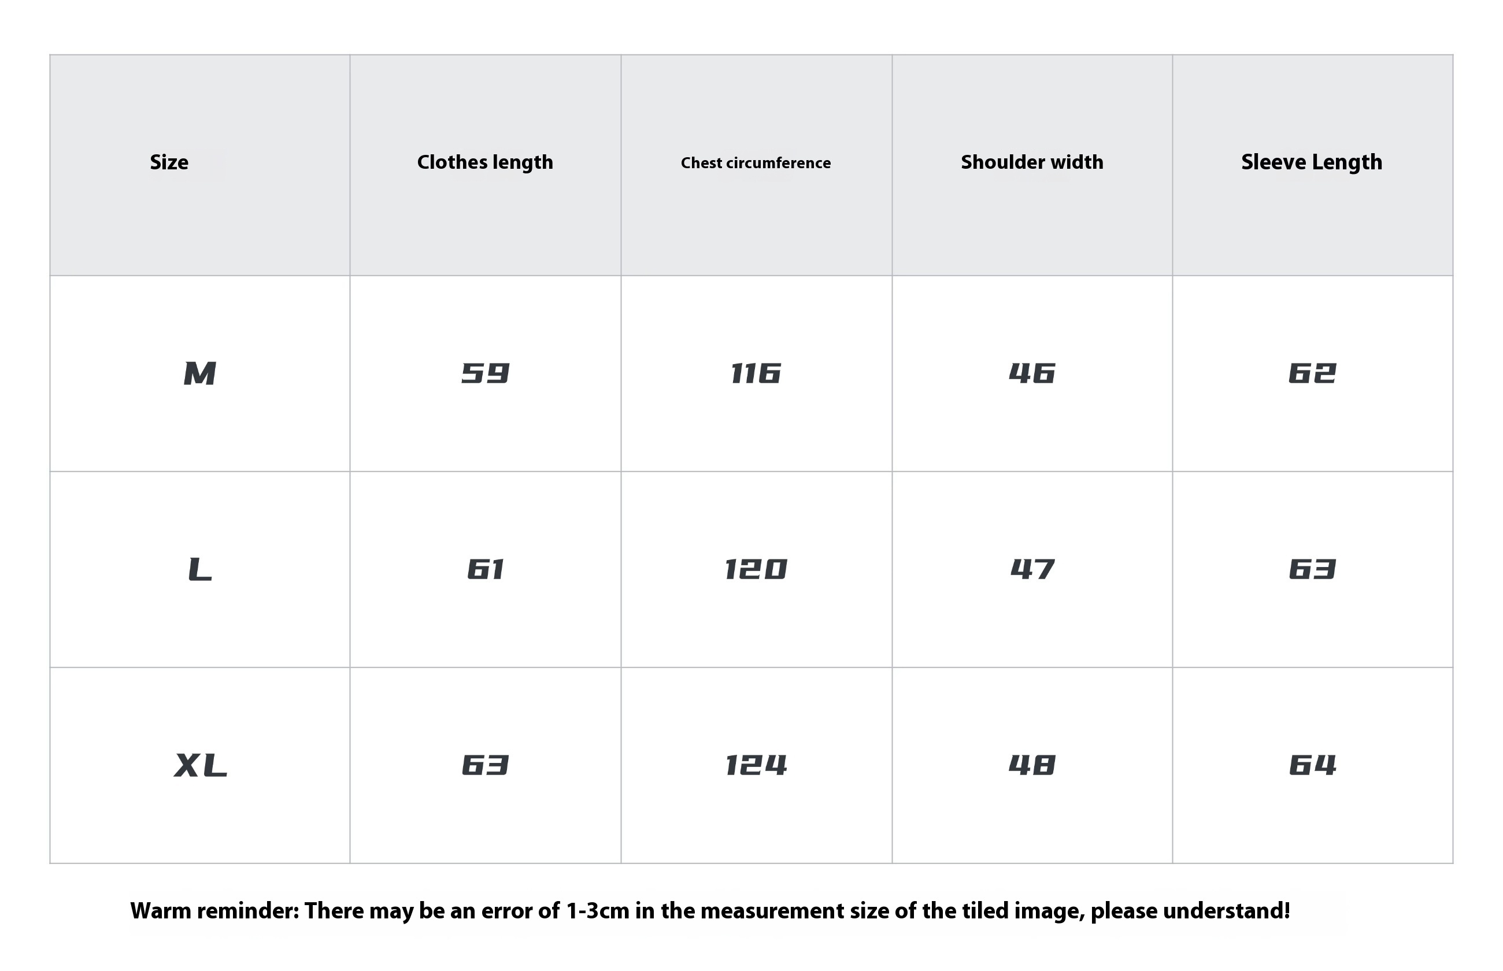Click shoulder width value 47

[x=1032, y=569]
